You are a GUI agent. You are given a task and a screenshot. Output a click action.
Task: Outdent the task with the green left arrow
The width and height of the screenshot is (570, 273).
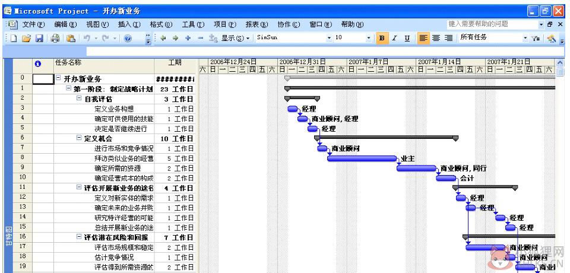[163, 38]
